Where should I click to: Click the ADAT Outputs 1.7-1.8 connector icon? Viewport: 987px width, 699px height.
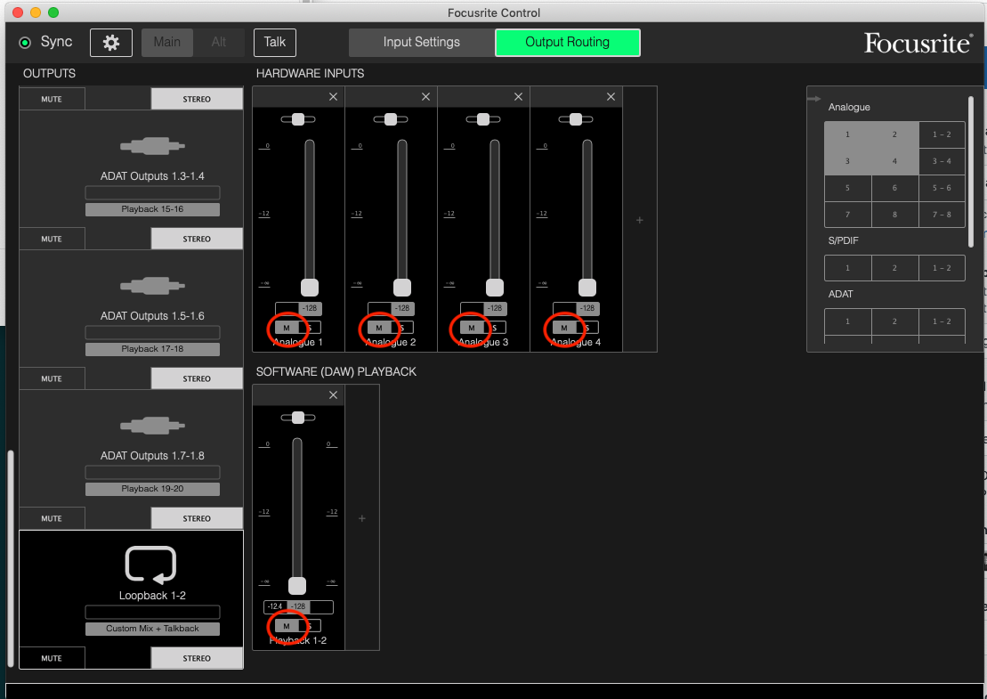pyautogui.click(x=152, y=426)
